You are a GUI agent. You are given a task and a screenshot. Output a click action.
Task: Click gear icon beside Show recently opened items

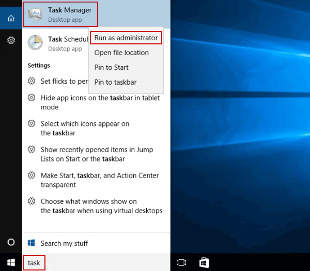pos(32,149)
